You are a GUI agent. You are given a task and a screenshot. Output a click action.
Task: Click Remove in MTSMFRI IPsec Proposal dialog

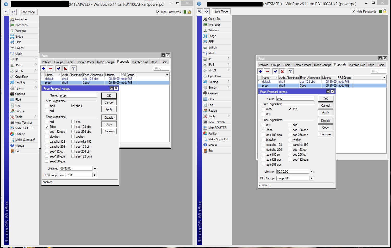[326, 134]
